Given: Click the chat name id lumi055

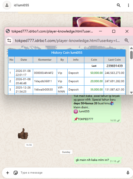Looking at the screenshot, I should (x=21, y=5).
